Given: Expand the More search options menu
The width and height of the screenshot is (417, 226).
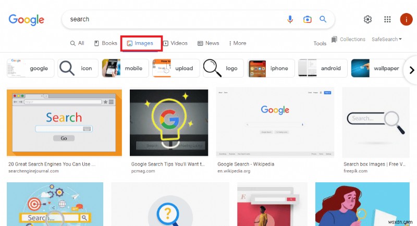Looking at the screenshot, I should click(x=237, y=43).
